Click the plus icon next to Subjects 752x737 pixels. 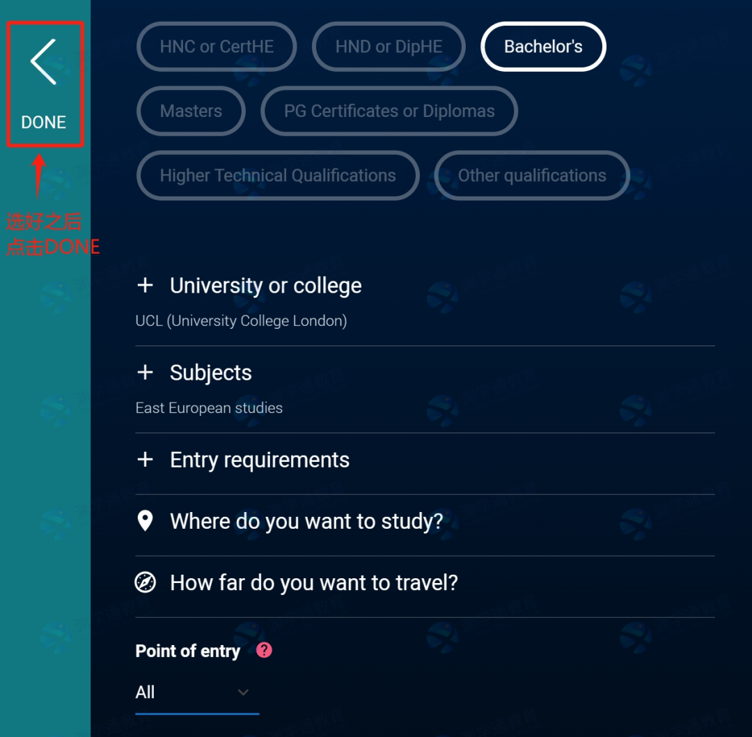pyautogui.click(x=145, y=372)
